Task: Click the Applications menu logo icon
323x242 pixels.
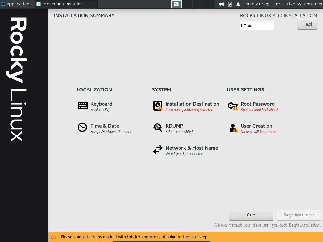Action: pyautogui.click(x=3, y=4)
